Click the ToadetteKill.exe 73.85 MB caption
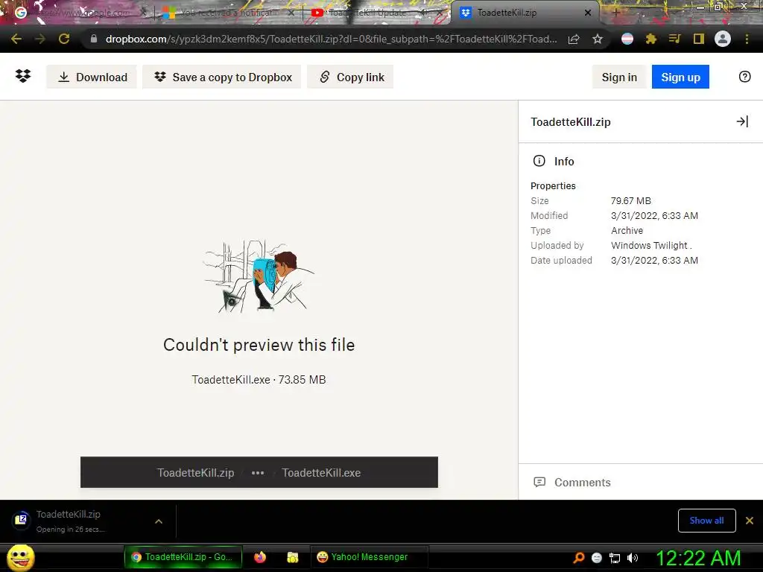The width and height of the screenshot is (763, 572). [x=259, y=380]
